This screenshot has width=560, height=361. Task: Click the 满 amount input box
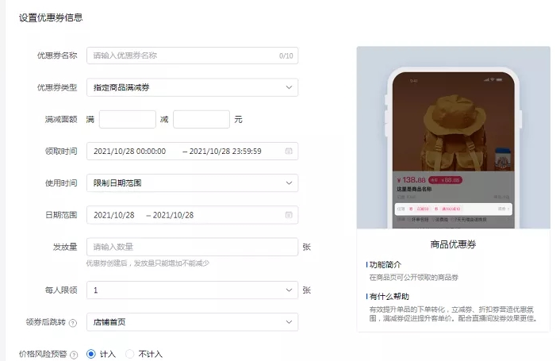click(128, 119)
